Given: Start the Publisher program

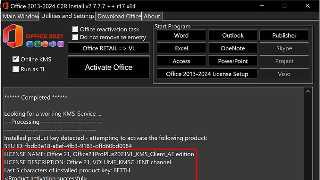Looking at the screenshot, I should 284,36.
